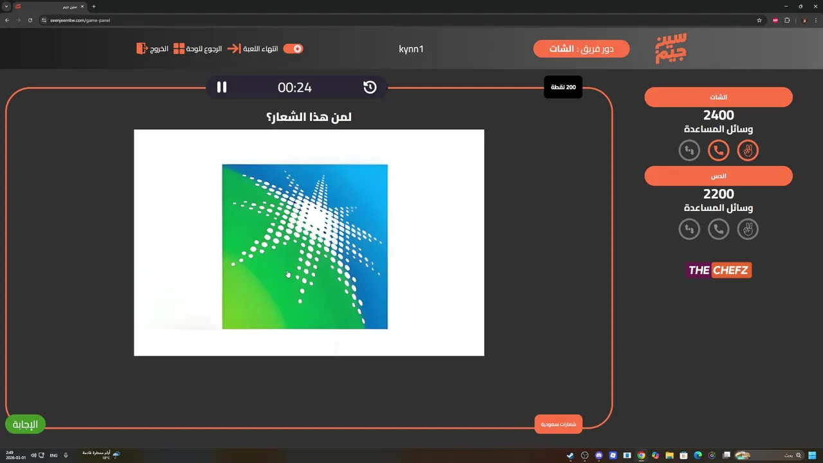Viewport: 823px width, 463px height.
Task: Reveal the answer with the green الإجابة button
Action: click(25, 424)
